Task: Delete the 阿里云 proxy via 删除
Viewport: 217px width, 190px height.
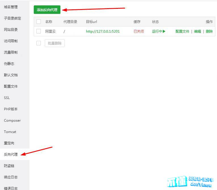Action: pyautogui.click(x=209, y=31)
